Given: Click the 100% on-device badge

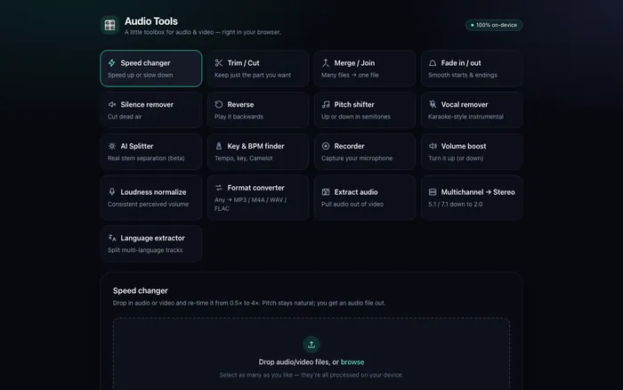Looking at the screenshot, I should pyautogui.click(x=494, y=25).
